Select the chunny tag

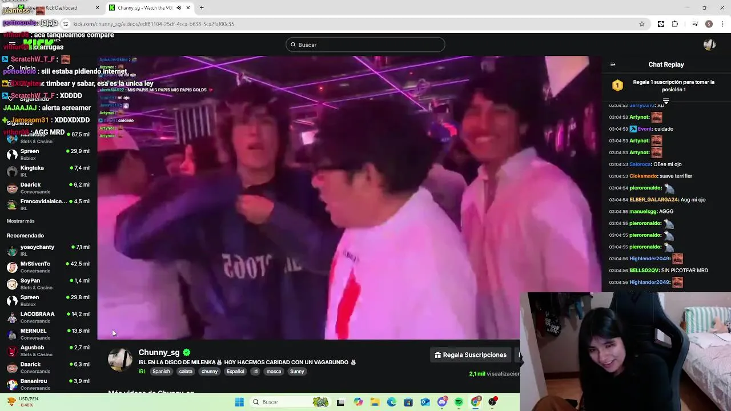click(x=210, y=372)
